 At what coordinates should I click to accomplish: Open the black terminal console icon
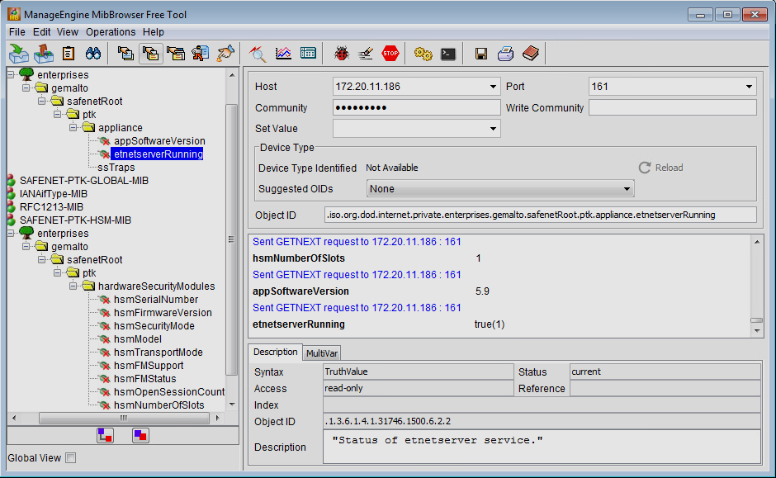click(447, 54)
